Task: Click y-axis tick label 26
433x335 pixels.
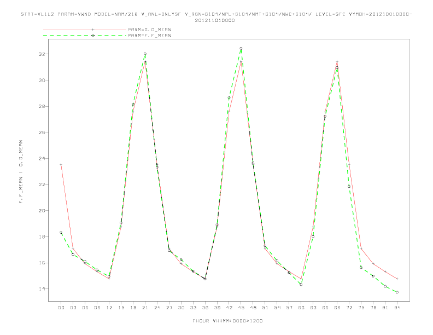Action: [42, 132]
